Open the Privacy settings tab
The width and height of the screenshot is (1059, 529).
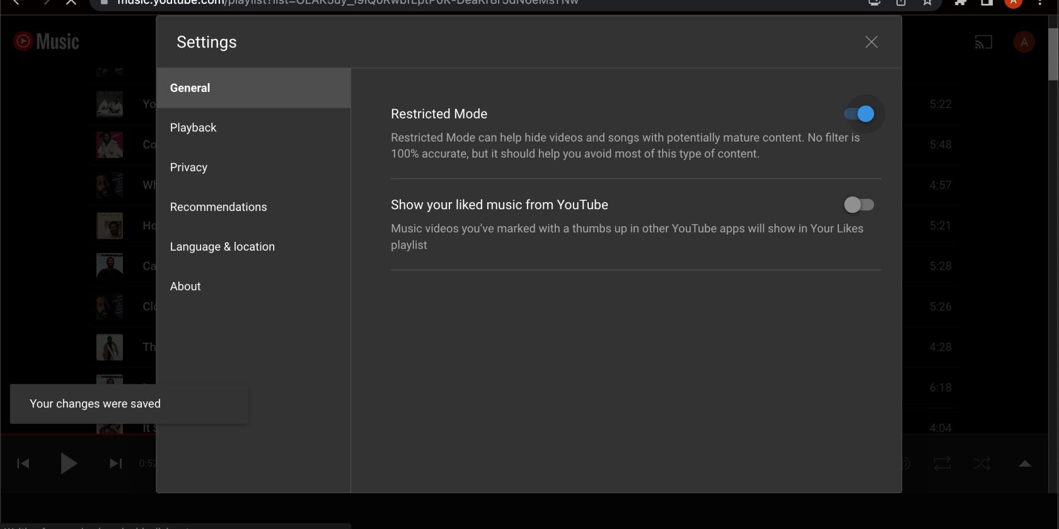pos(188,168)
